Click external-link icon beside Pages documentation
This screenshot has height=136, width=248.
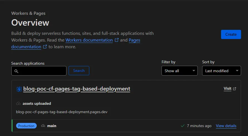45,47
